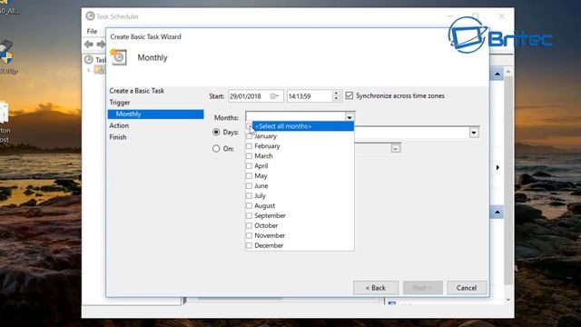The height and width of the screenshot is (327, 581).
Task: Click the Forward arrow toolbar icon
Action: [101, 45]
